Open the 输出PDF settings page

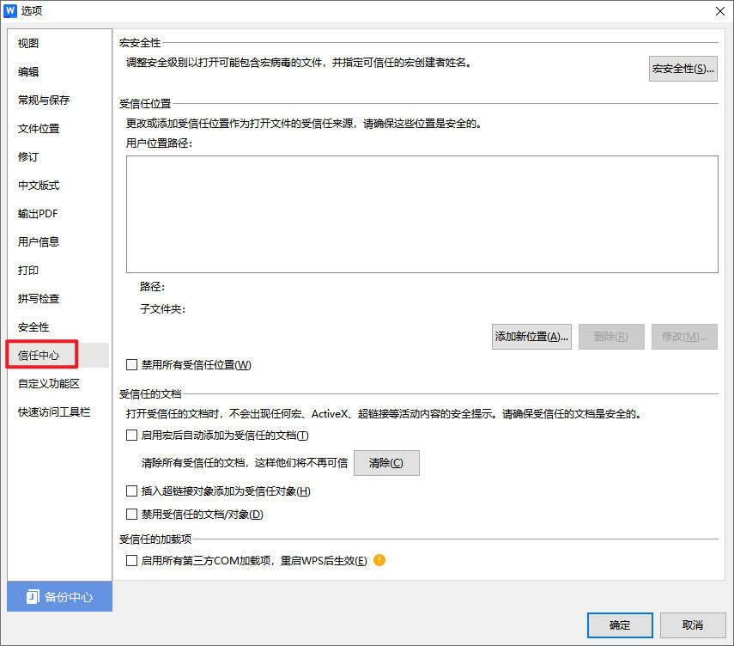pyautogui.click(x=38, y=213)
